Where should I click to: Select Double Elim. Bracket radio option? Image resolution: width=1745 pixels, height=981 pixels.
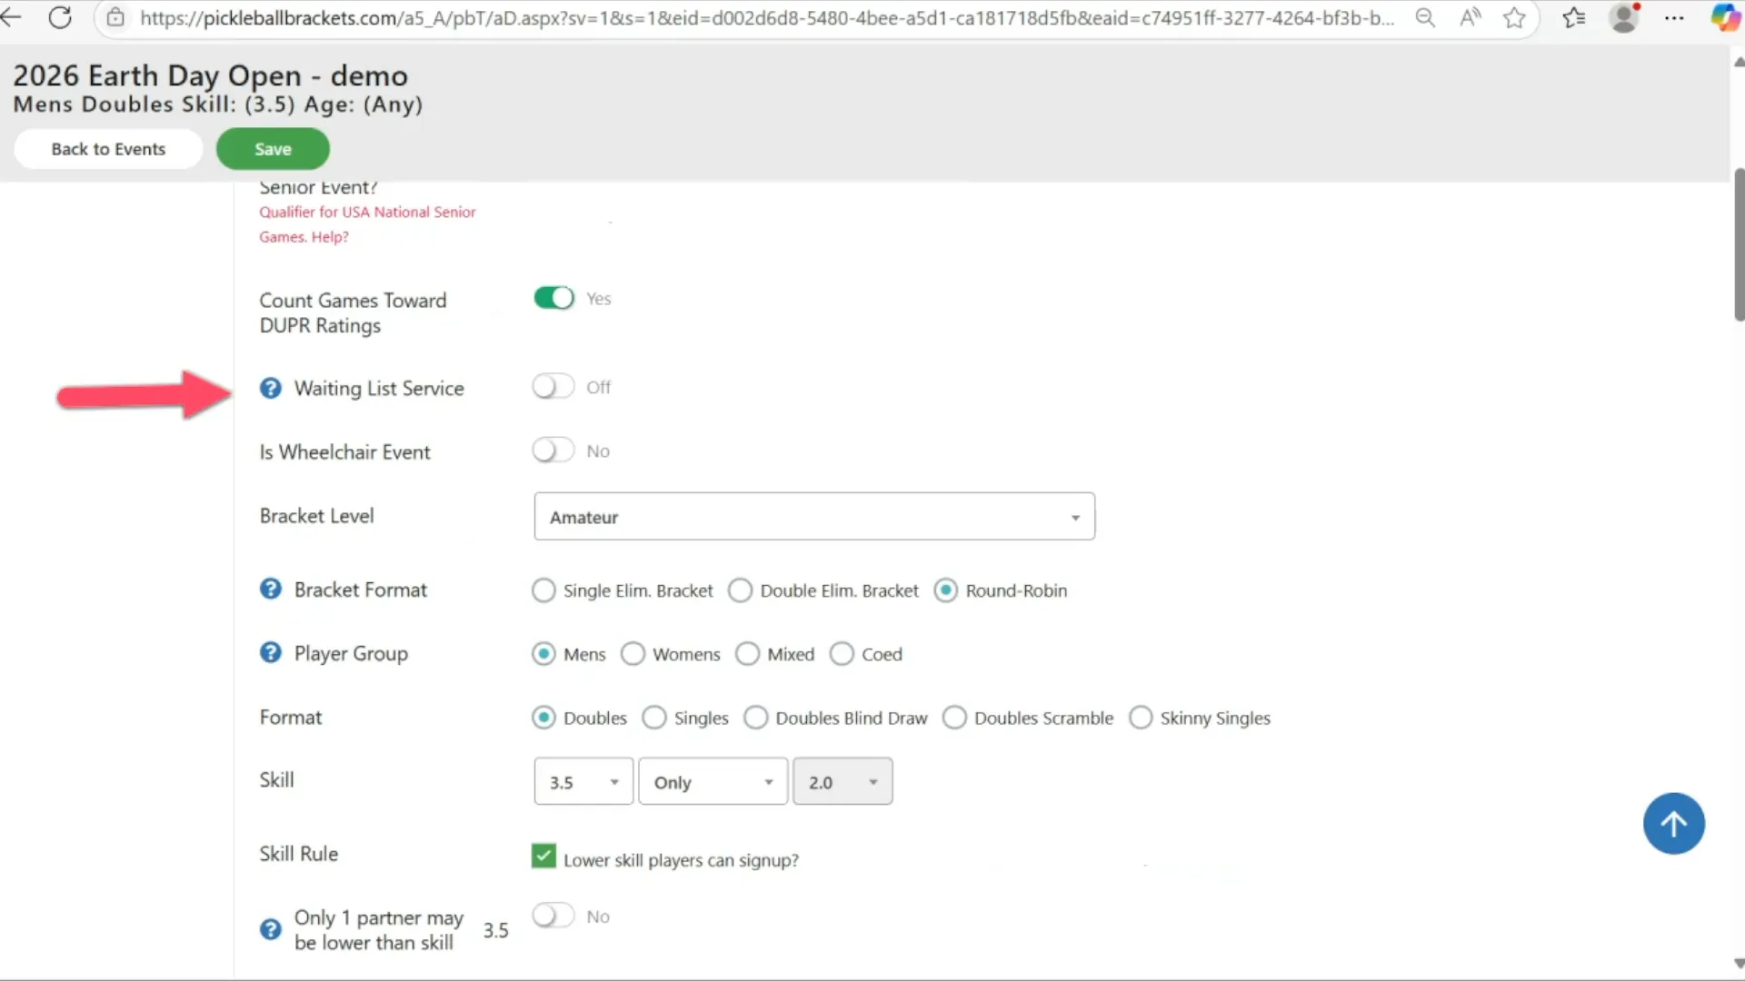coord(741,590)
